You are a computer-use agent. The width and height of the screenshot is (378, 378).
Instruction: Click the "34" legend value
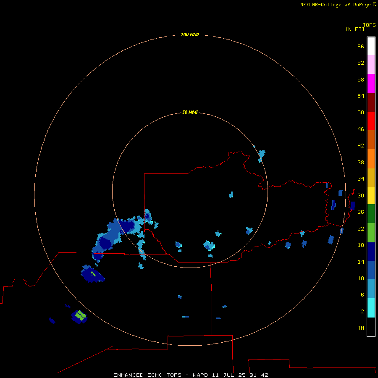[361, 179]
